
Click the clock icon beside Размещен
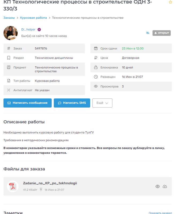click(96, 77)
